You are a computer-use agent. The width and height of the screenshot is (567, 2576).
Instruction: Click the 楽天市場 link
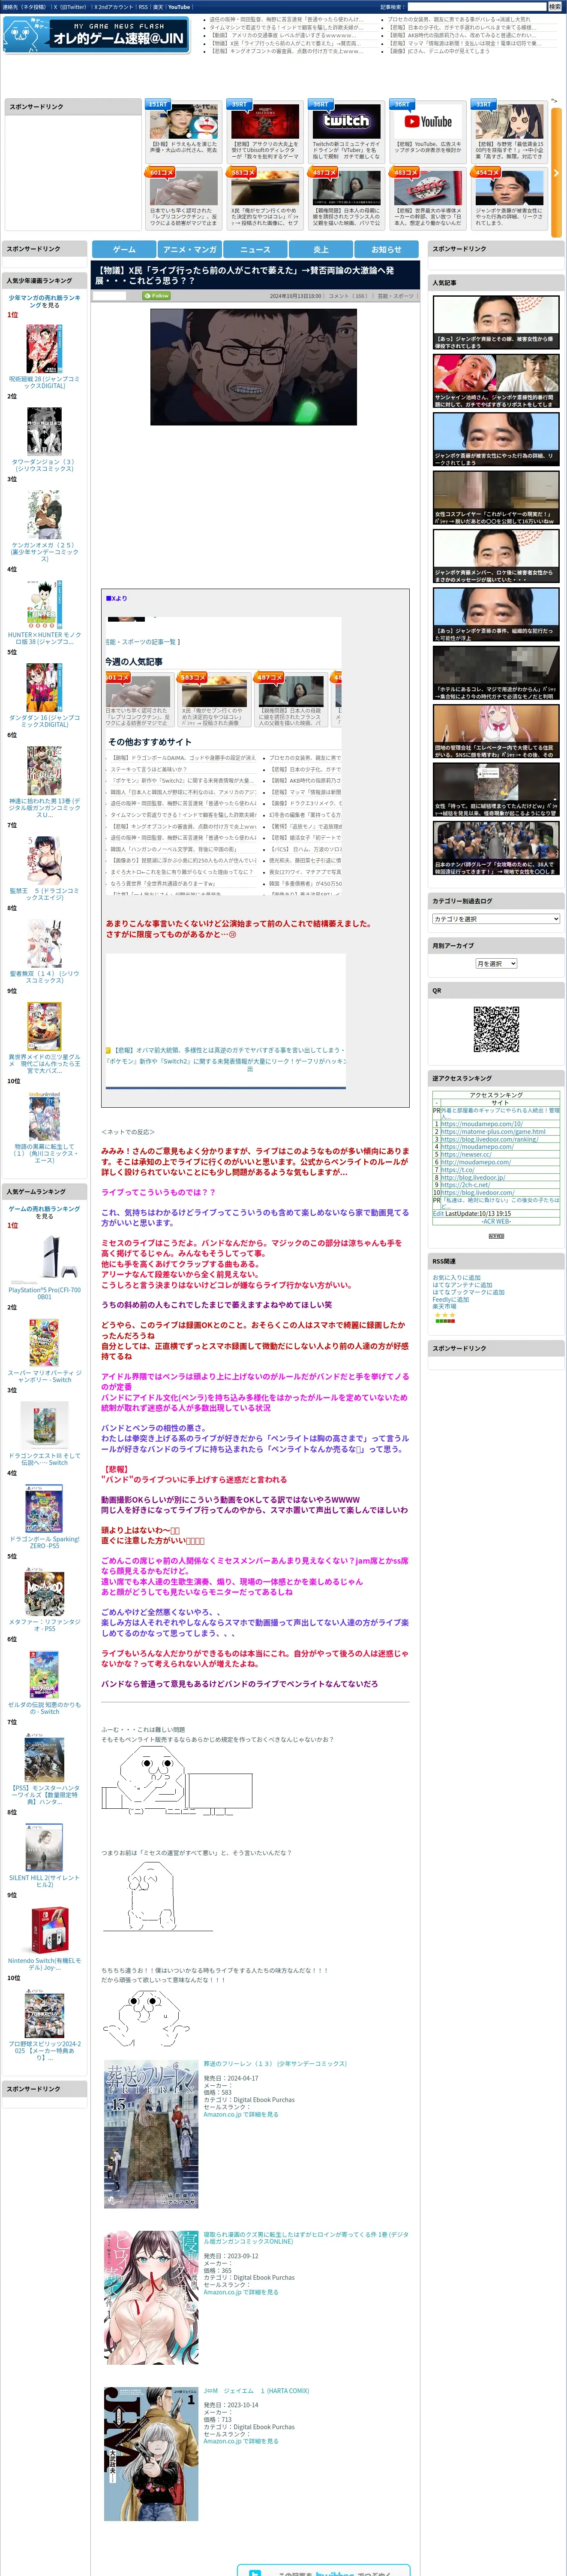click(x=444, y=1306)
